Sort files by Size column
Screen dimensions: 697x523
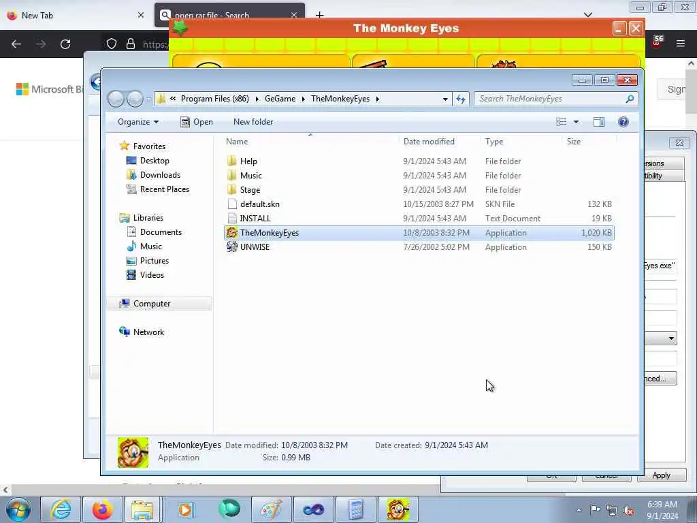[x=573, y=142]
